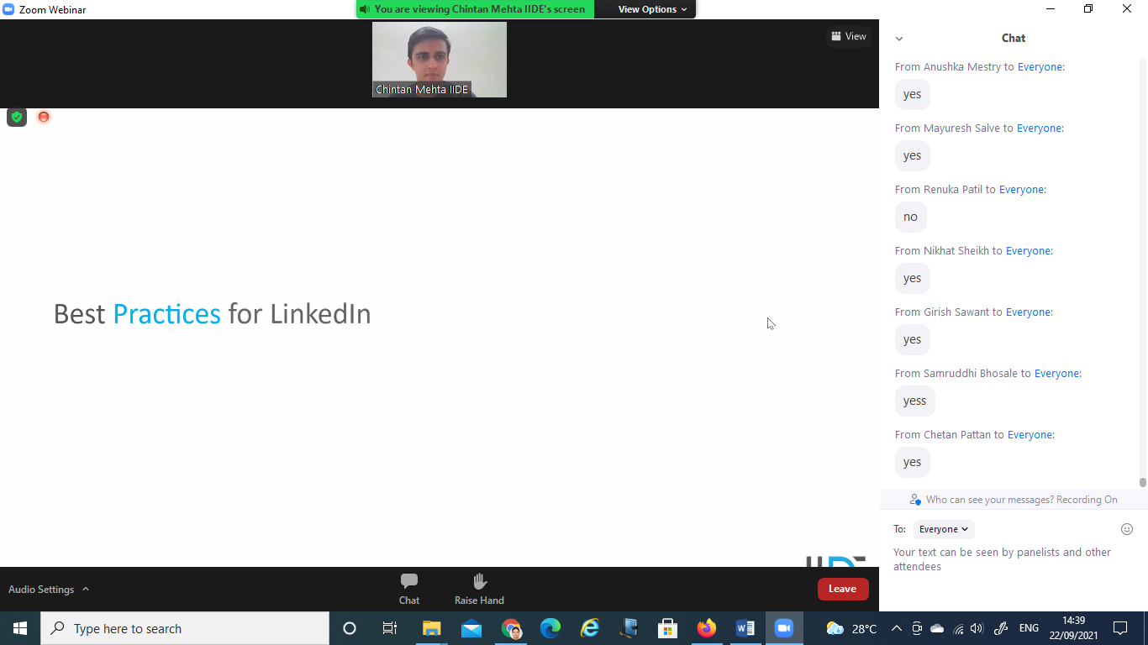Click the Raise Hand button
Image resolution: width=1148 pixels, height=645 pixels.
pos(479,589)
